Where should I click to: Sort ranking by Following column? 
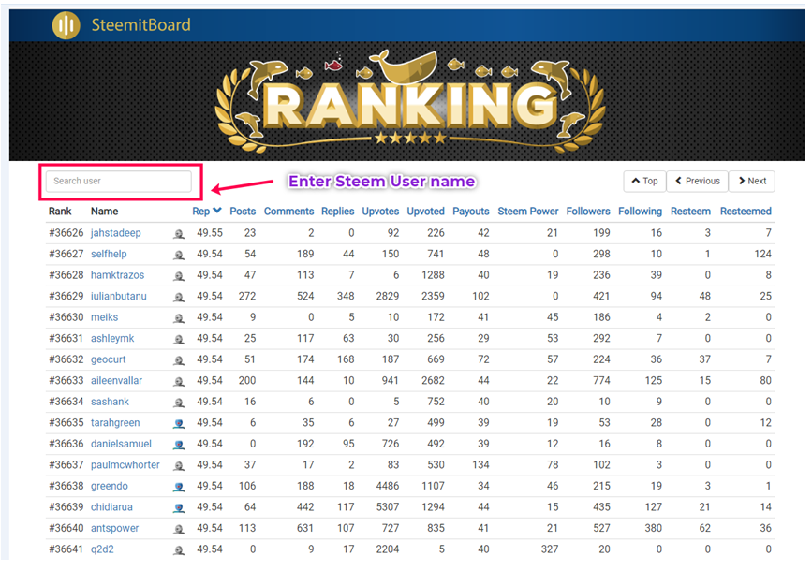(x=640, y=212)
